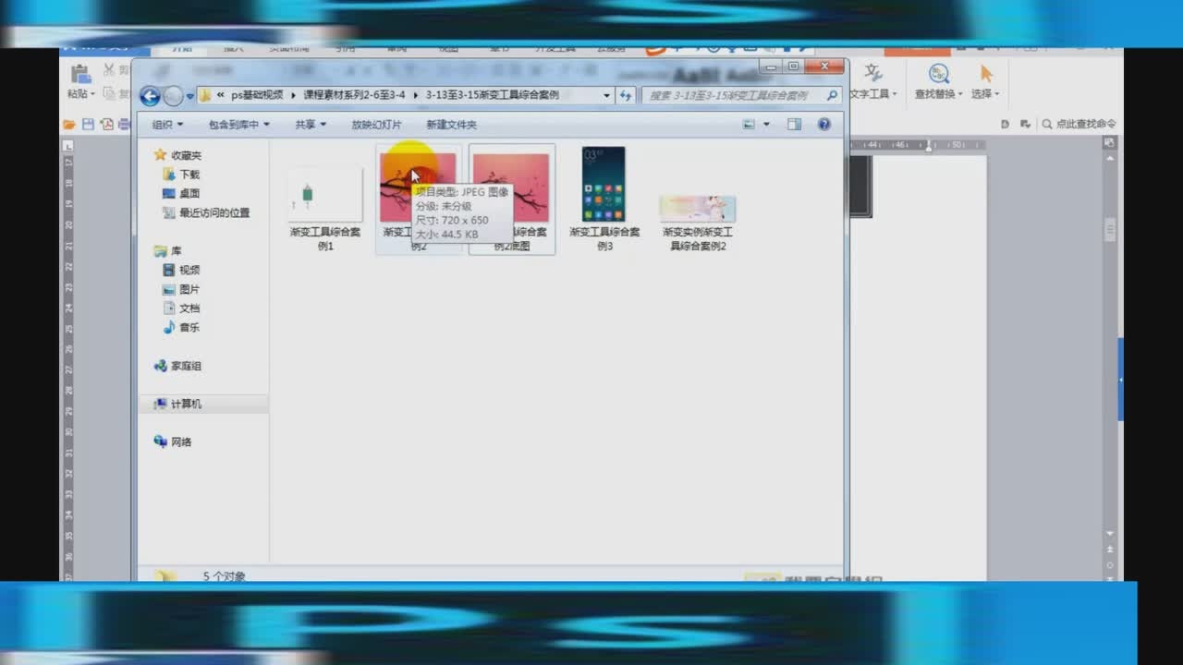Open the 共享 dropdown
The image size is (1183, 665).
(311, 125)
